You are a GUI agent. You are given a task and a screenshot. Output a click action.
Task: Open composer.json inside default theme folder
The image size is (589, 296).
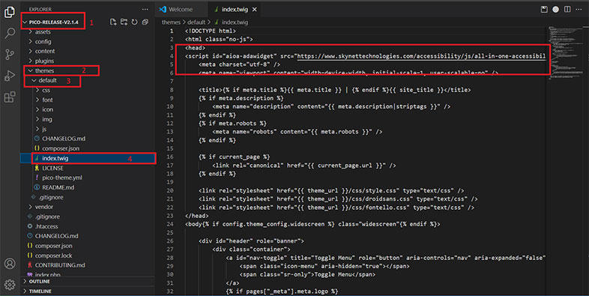tap(61, 148)
